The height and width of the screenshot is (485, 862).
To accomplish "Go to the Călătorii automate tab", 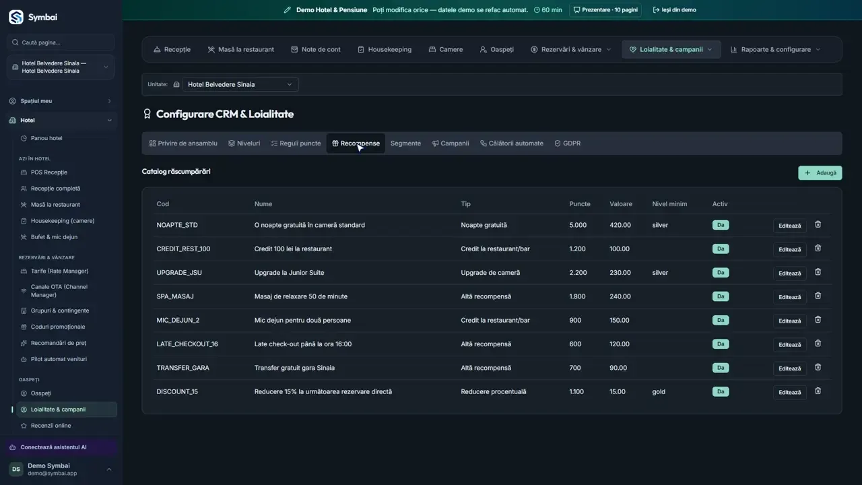I will [512, 143].
